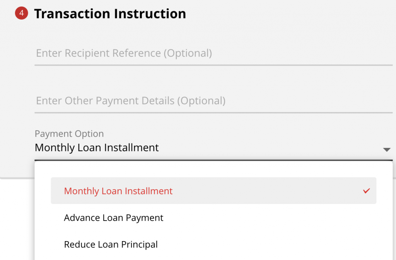The width and height of the screenshot is (396, 260).
Task: Click the Transaction Instruction heading
Action: (110, 14)
